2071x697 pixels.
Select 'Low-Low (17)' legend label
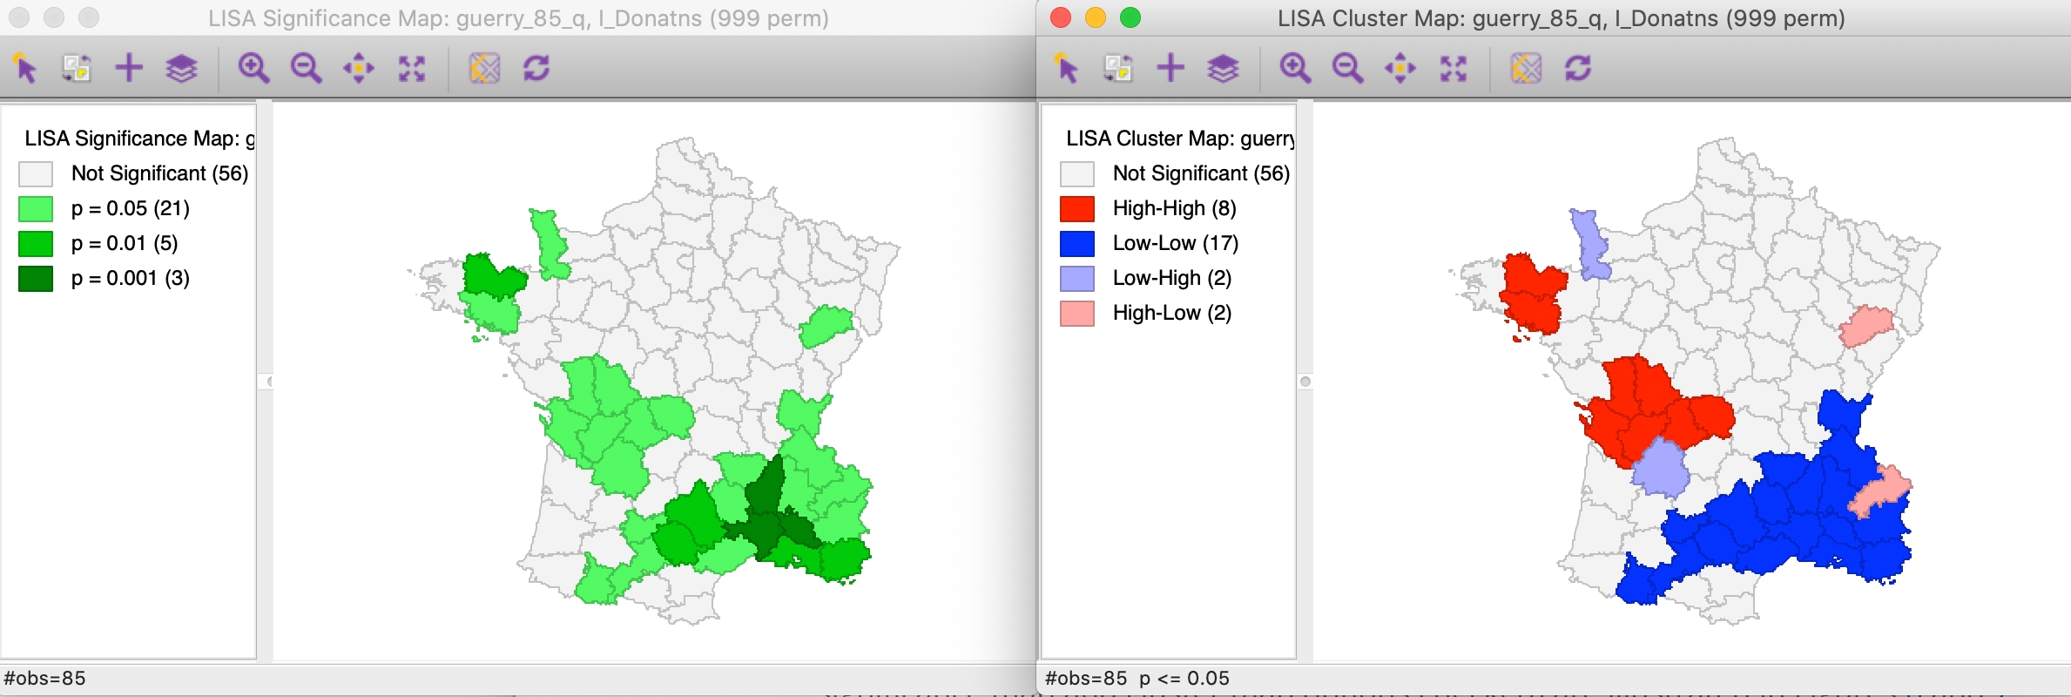(x=1176, y=243)
